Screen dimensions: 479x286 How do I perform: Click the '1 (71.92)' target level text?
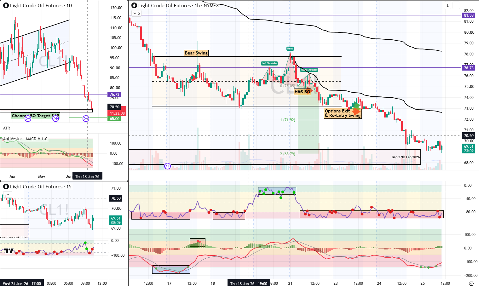(288, 120)
